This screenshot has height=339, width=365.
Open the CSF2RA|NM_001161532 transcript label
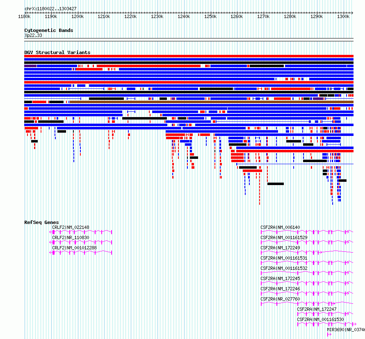(284, 268)
